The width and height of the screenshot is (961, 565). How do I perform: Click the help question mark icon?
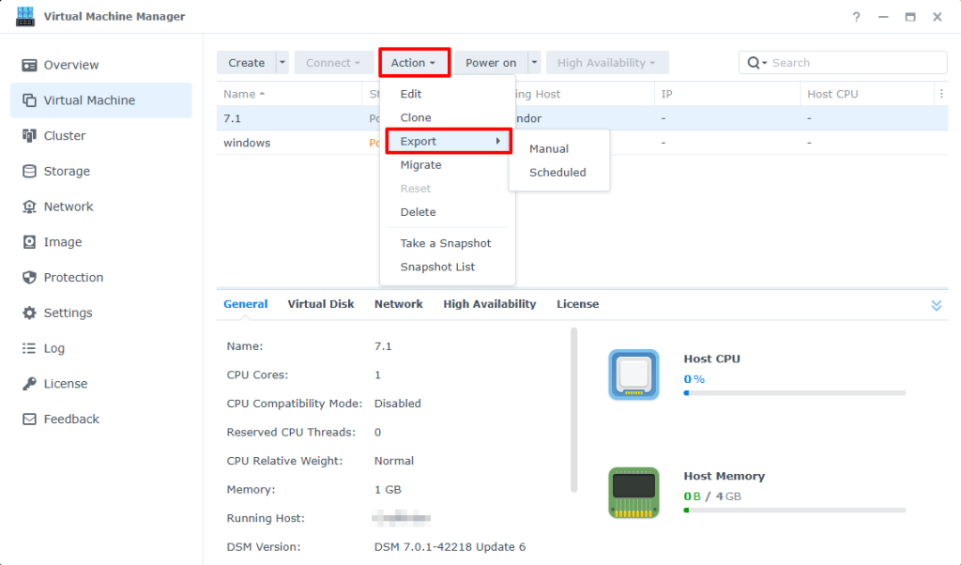(856, 17)
